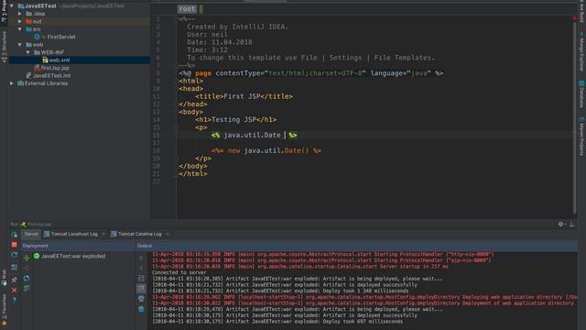586x330 pixels.
Task: Close the Tomcat Localhost Log tab
Action: [103, 234]
